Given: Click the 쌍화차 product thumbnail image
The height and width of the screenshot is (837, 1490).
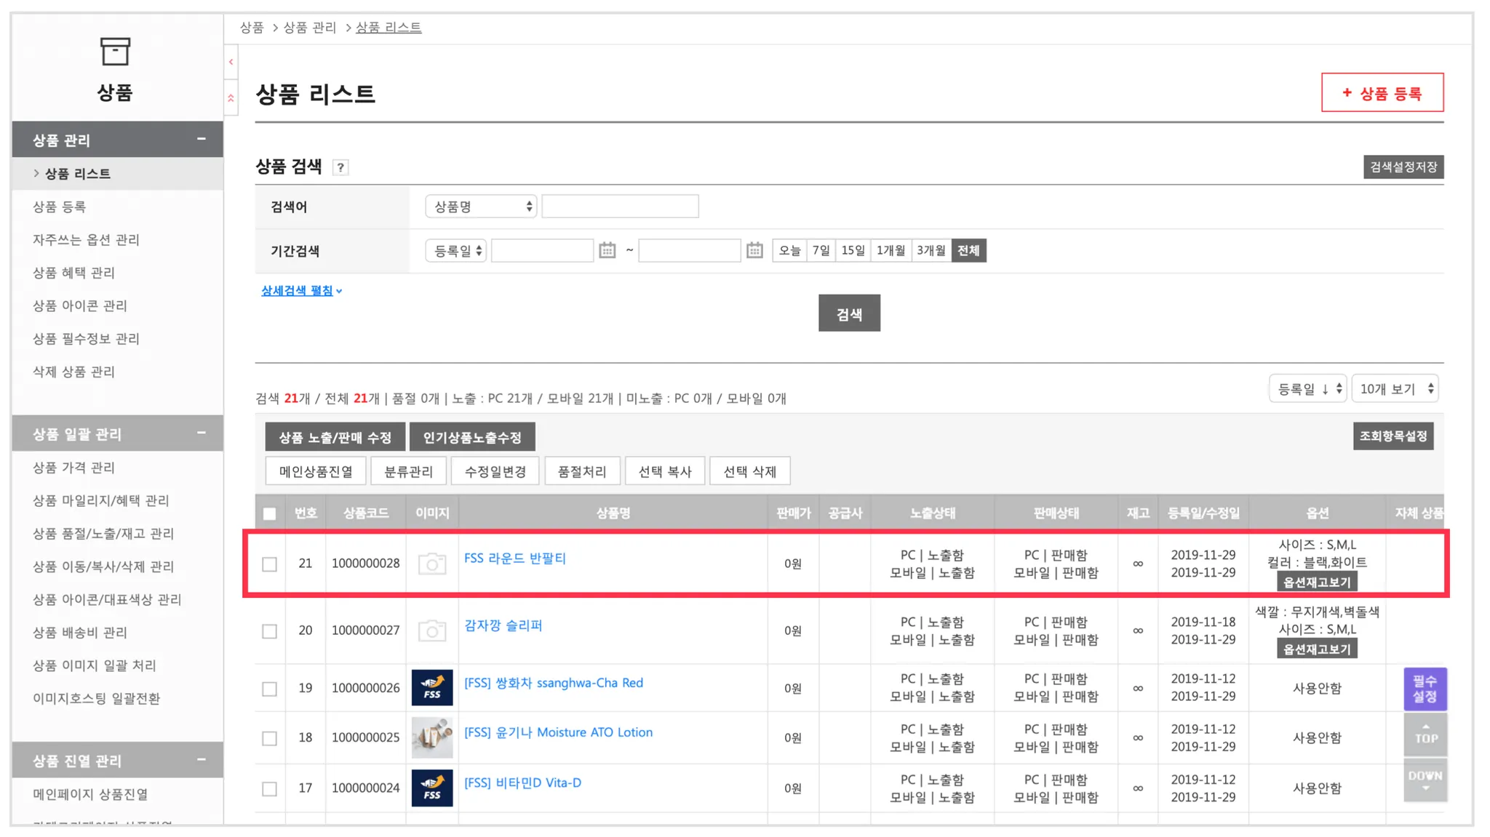Looking at the screenshot, I should click(x=432, y=688).
